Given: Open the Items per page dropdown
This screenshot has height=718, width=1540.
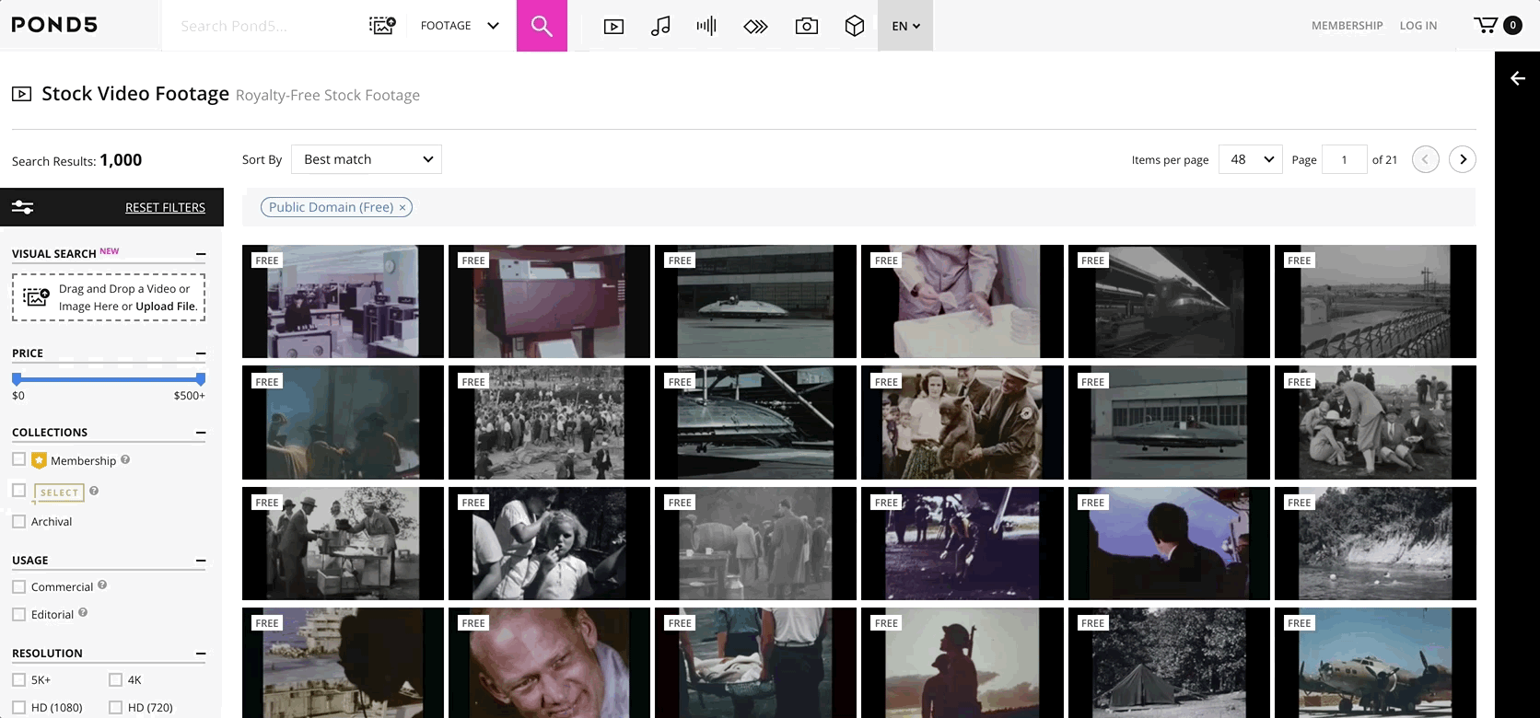Looking at the screenshot, I should pos(1250,159).
